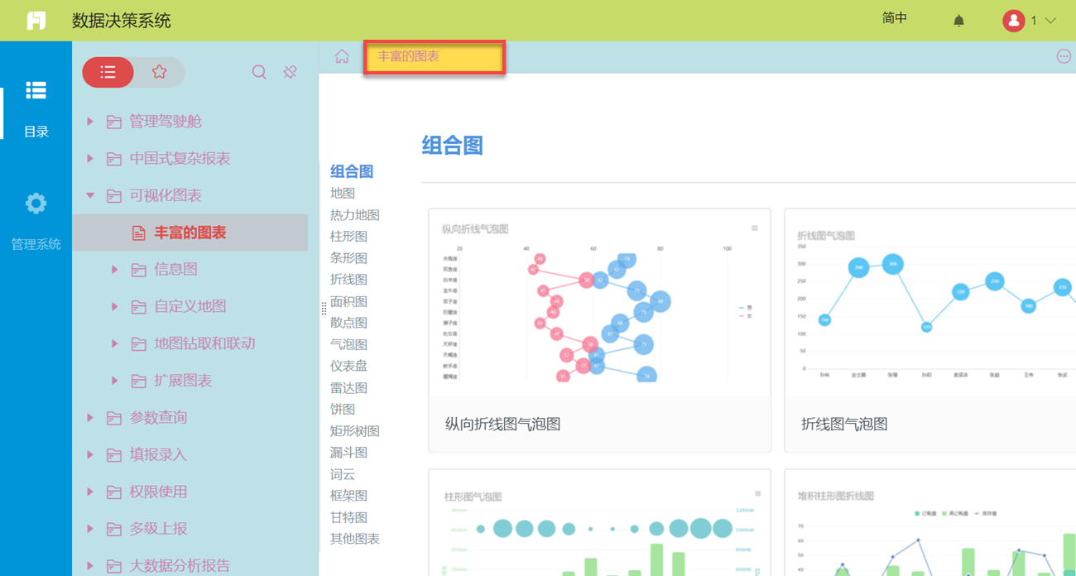Click the red user avatar icon
The width and height of the screenshot is (1076, 576).
[1014, 21]
